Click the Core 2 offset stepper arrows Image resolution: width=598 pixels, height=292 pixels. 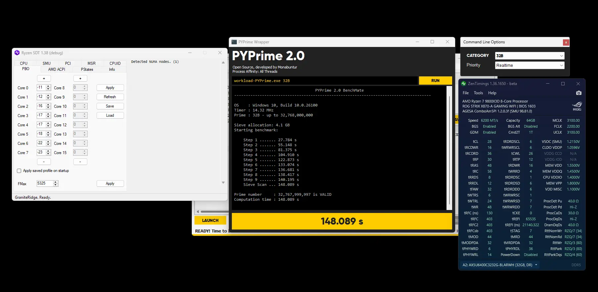48,106
